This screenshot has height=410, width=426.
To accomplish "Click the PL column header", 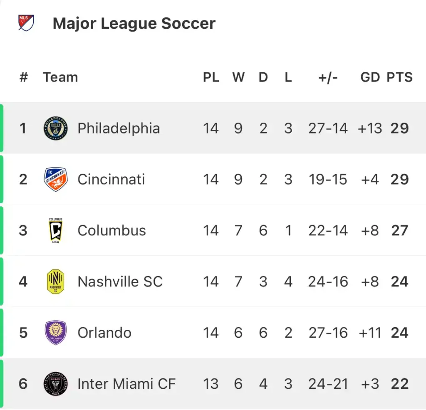I will pos(211,77).
